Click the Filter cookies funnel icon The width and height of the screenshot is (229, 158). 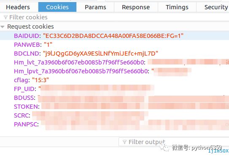(x=5, y=17)
